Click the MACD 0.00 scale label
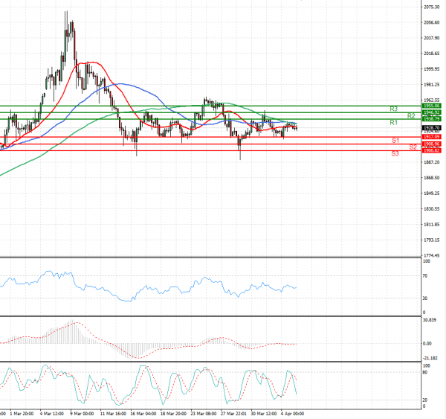 tap(427, 344)
